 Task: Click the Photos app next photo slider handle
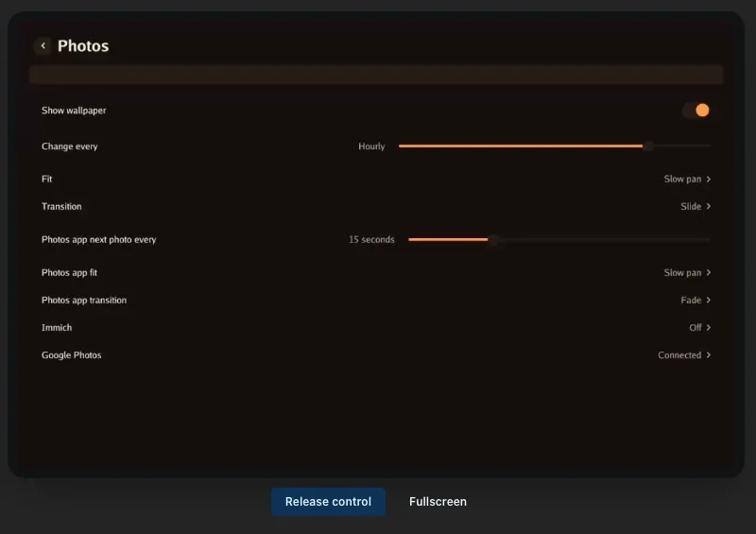[x=492, y=239]
